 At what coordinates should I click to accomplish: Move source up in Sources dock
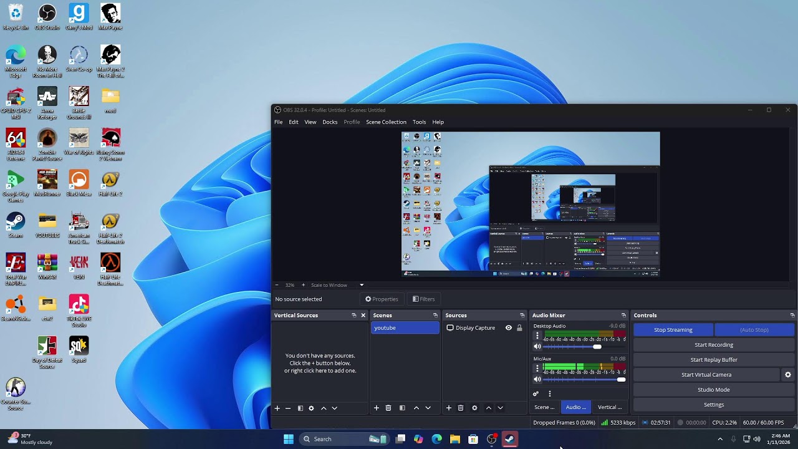(x=489, y=408)
